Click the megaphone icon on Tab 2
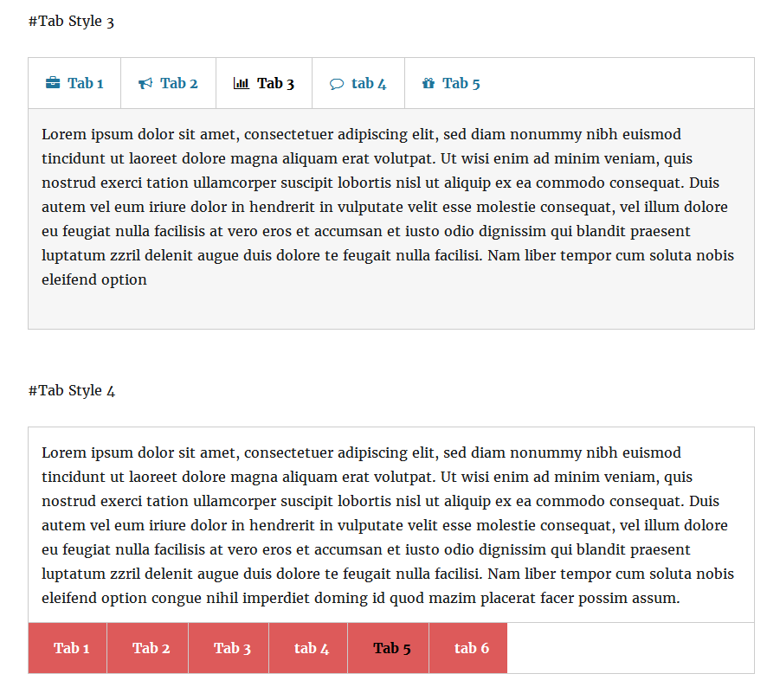Image resolution: width=780 pixels, height=693 pixels. 145,84
